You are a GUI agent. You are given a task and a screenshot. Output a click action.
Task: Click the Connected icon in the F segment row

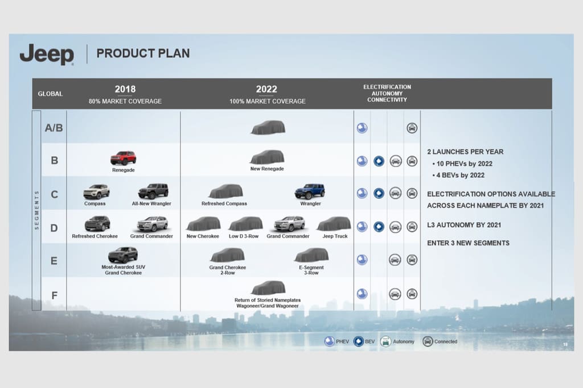coord(412,294)
